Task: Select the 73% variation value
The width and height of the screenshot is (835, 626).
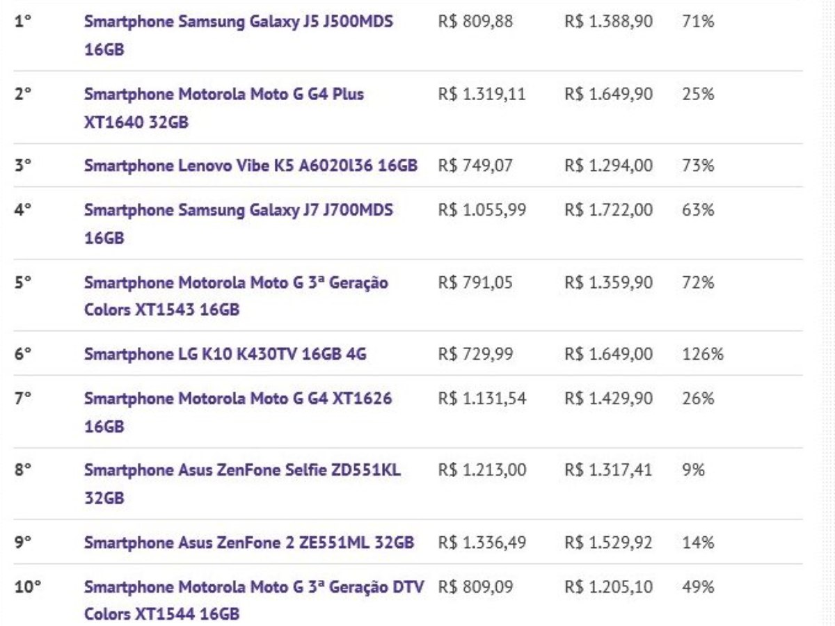Action: tap(698, 166)
